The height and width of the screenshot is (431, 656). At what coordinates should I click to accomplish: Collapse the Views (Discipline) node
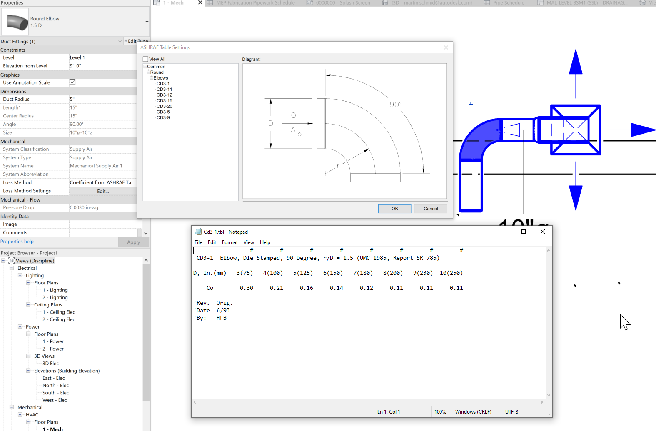pyautogui.click(x=3, y=261)
